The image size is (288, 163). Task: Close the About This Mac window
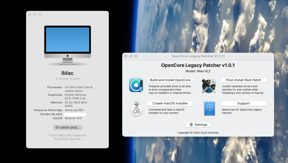pos(30,14)
